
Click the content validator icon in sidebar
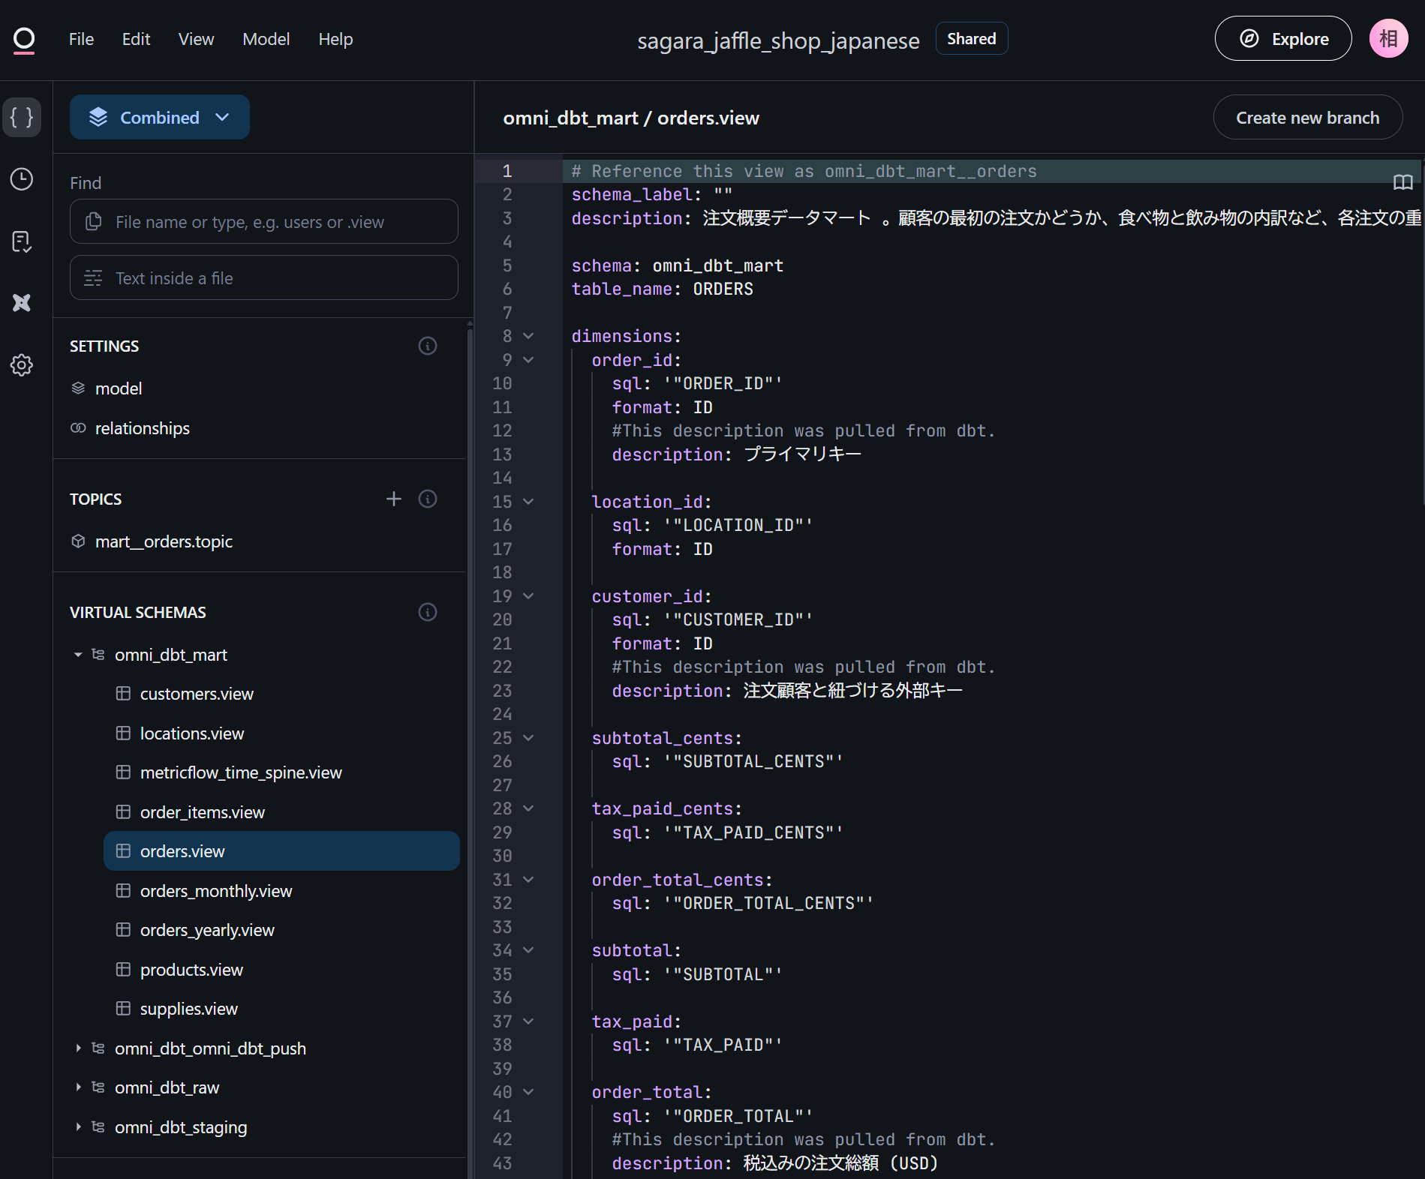(22, 241)
